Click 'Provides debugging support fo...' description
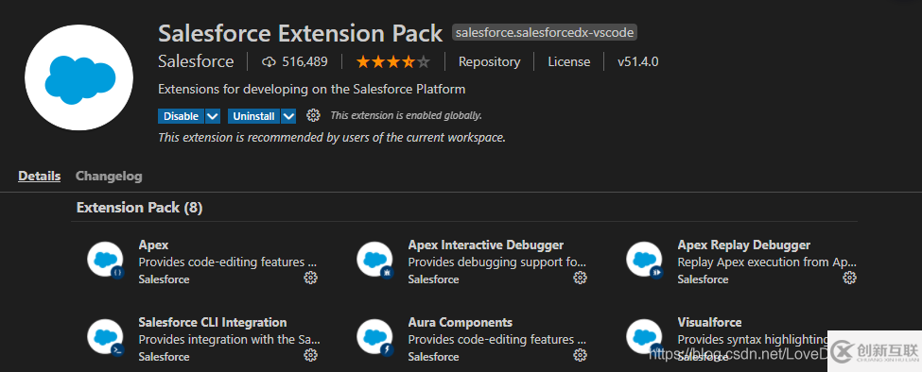Image resolution: width=922 pixels, height=372 pixels. point(496,262)
